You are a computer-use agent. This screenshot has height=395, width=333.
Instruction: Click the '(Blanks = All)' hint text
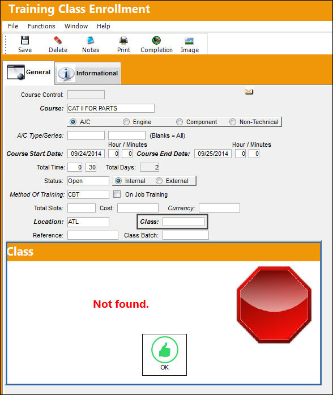168,135
